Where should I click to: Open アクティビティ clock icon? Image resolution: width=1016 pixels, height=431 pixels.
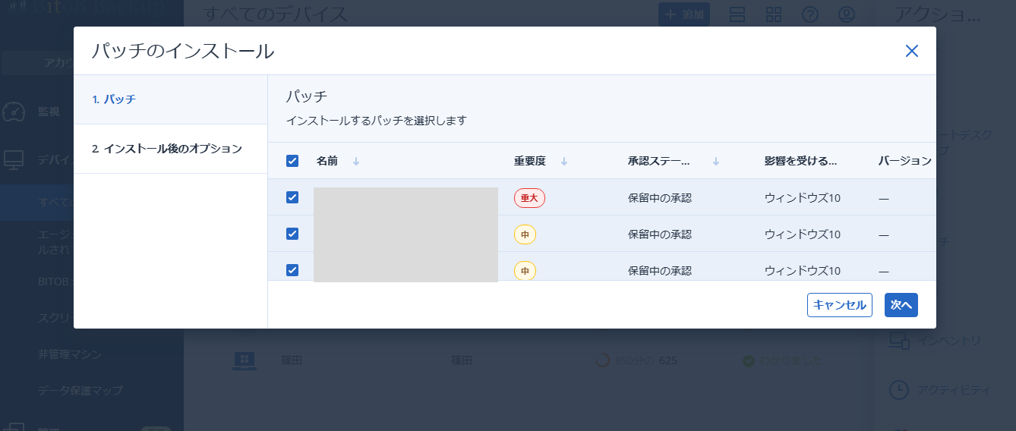898,390
